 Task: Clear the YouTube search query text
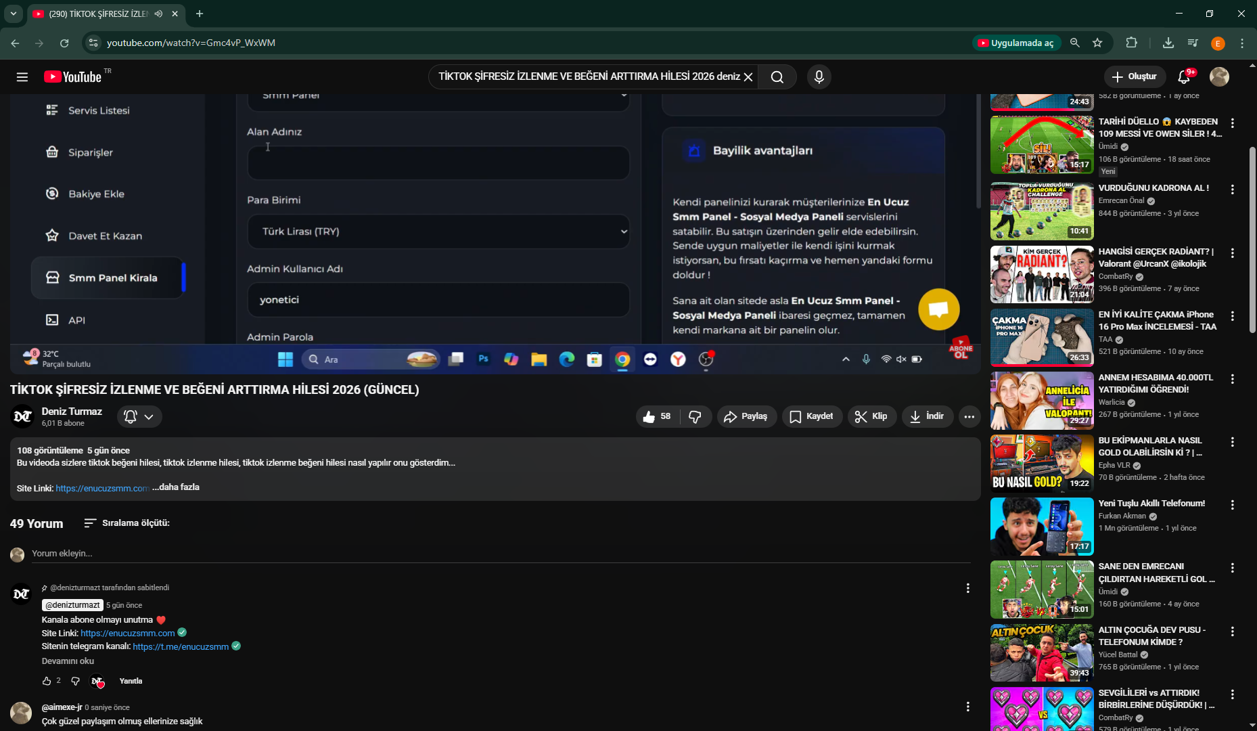tap(748, 77)
